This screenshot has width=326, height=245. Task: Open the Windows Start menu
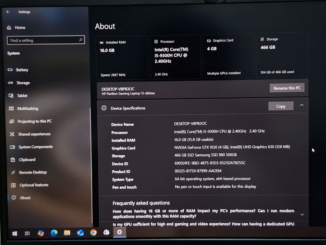click(x=15, y=233)
